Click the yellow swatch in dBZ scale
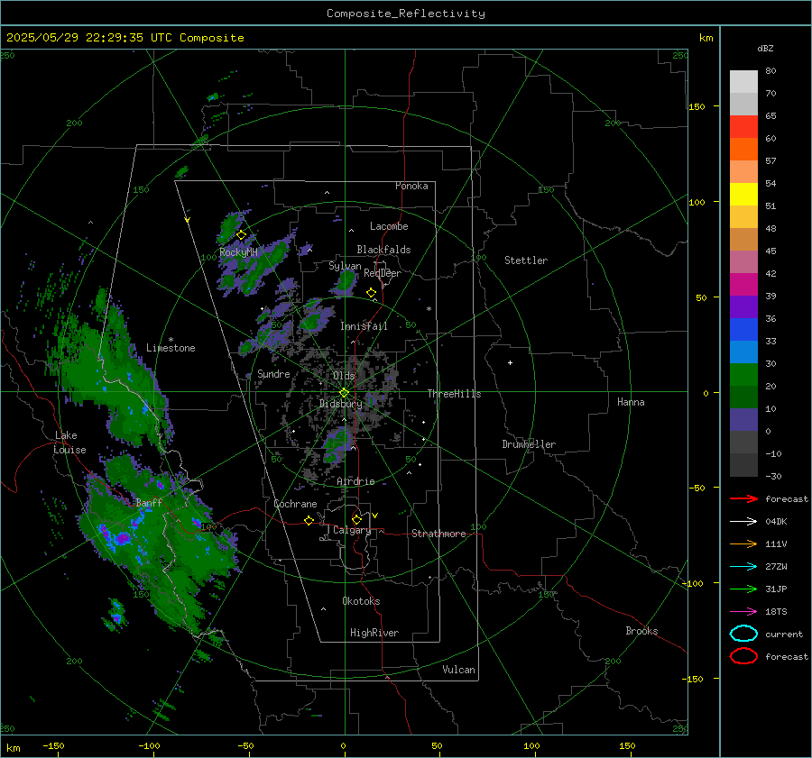Screen dimensions: 812x758 click(743, 195)
